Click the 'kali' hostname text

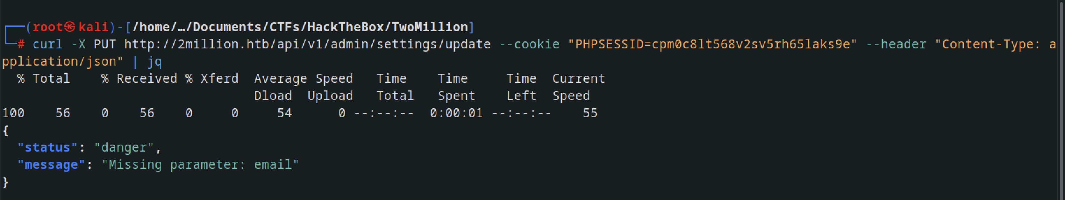(x=93, y=27)
